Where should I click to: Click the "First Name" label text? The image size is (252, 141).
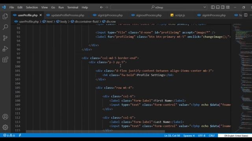tap(163, 101)
